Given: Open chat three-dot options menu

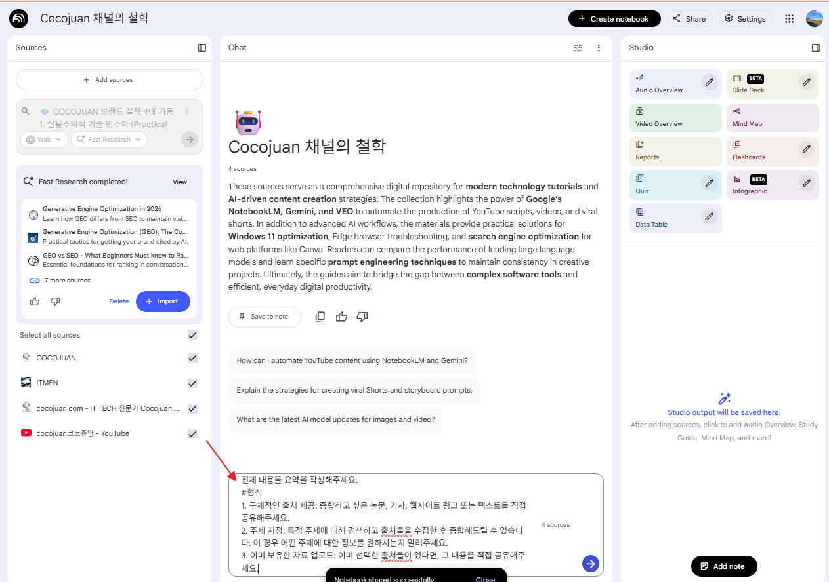Looking at the screenshot, I should click(x=599, y=48).
